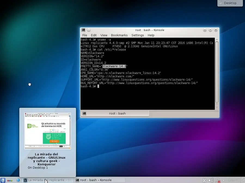Click the Konqueror tooltip title text

click(x=47, y=159)
